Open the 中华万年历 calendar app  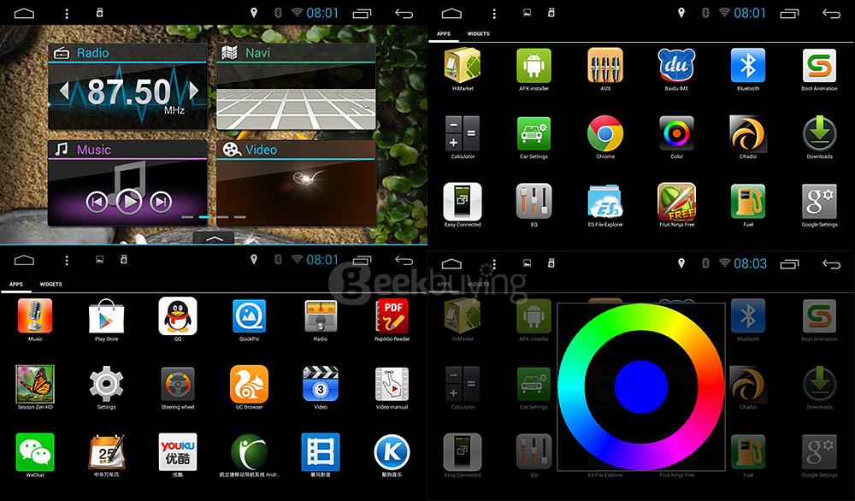pyautogui.click(x=106, y=452)
